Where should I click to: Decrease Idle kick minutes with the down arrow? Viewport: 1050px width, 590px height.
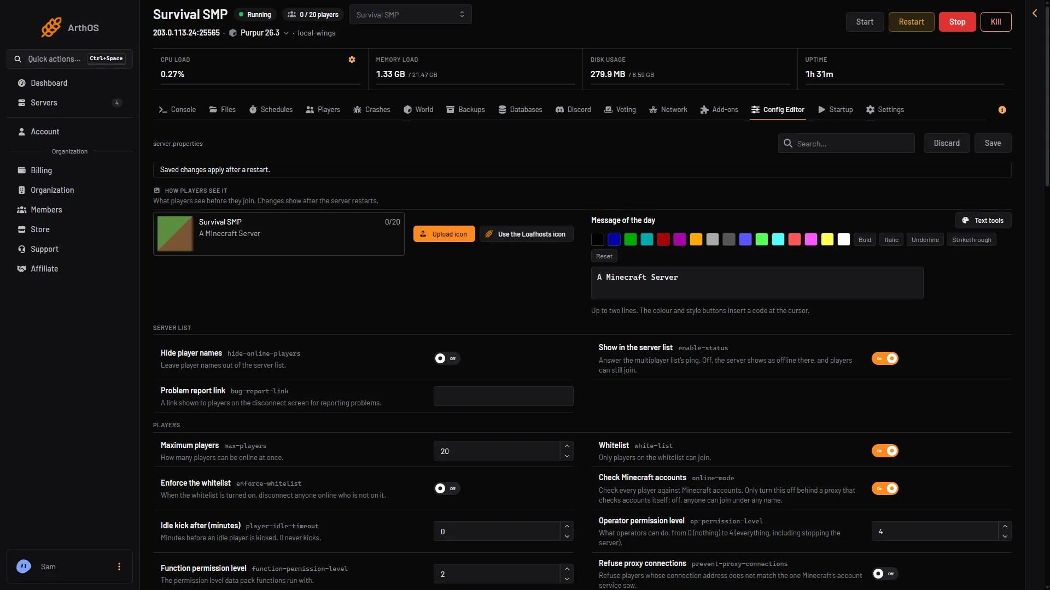pos(567,536)
